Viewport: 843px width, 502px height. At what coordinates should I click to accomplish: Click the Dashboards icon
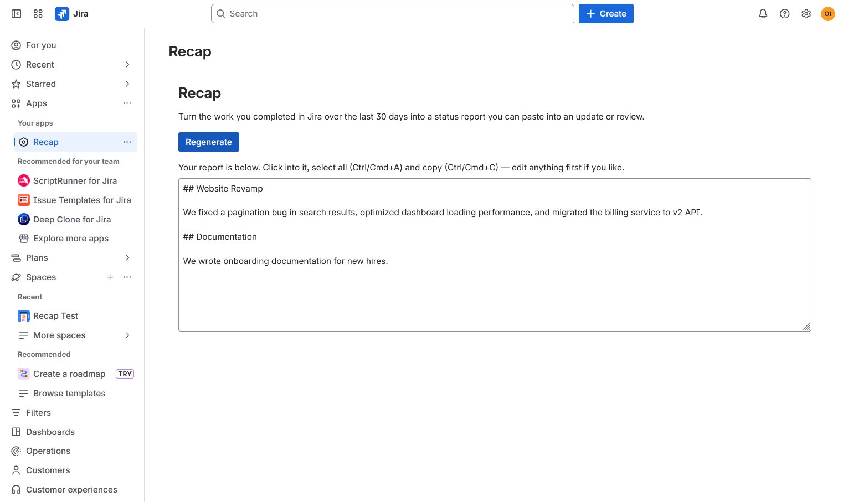[16, 432]
